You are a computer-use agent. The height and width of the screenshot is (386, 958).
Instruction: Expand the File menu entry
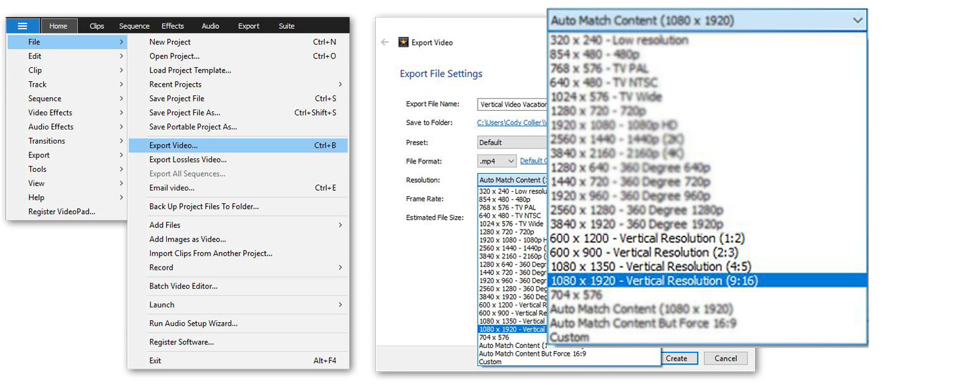pos(67,42)
